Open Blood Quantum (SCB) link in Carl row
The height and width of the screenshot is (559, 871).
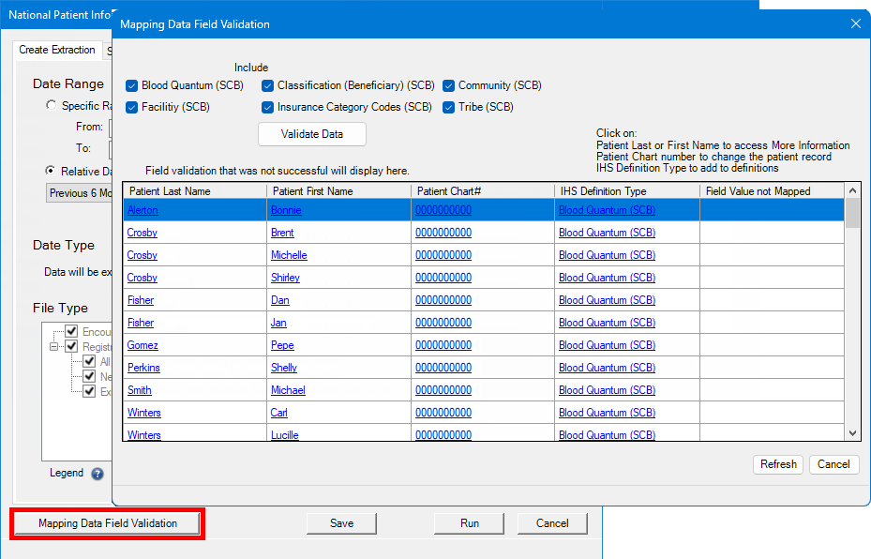608,413
